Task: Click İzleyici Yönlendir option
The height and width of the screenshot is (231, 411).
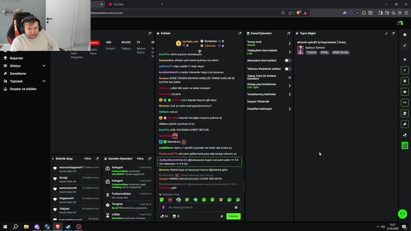Action: [x=258, y=101]
